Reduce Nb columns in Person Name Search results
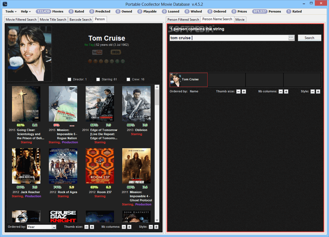 pos(281,92)
